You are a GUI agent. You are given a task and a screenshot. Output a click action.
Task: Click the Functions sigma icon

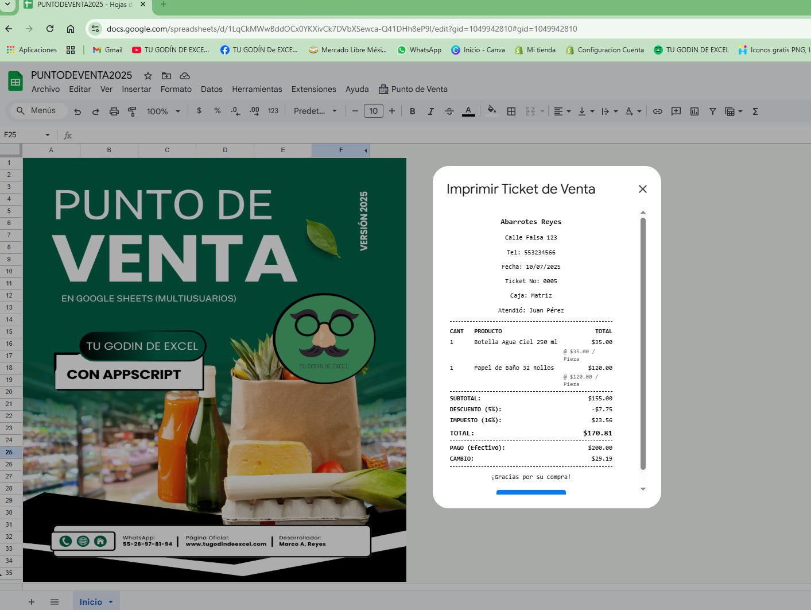coord(755,111)
